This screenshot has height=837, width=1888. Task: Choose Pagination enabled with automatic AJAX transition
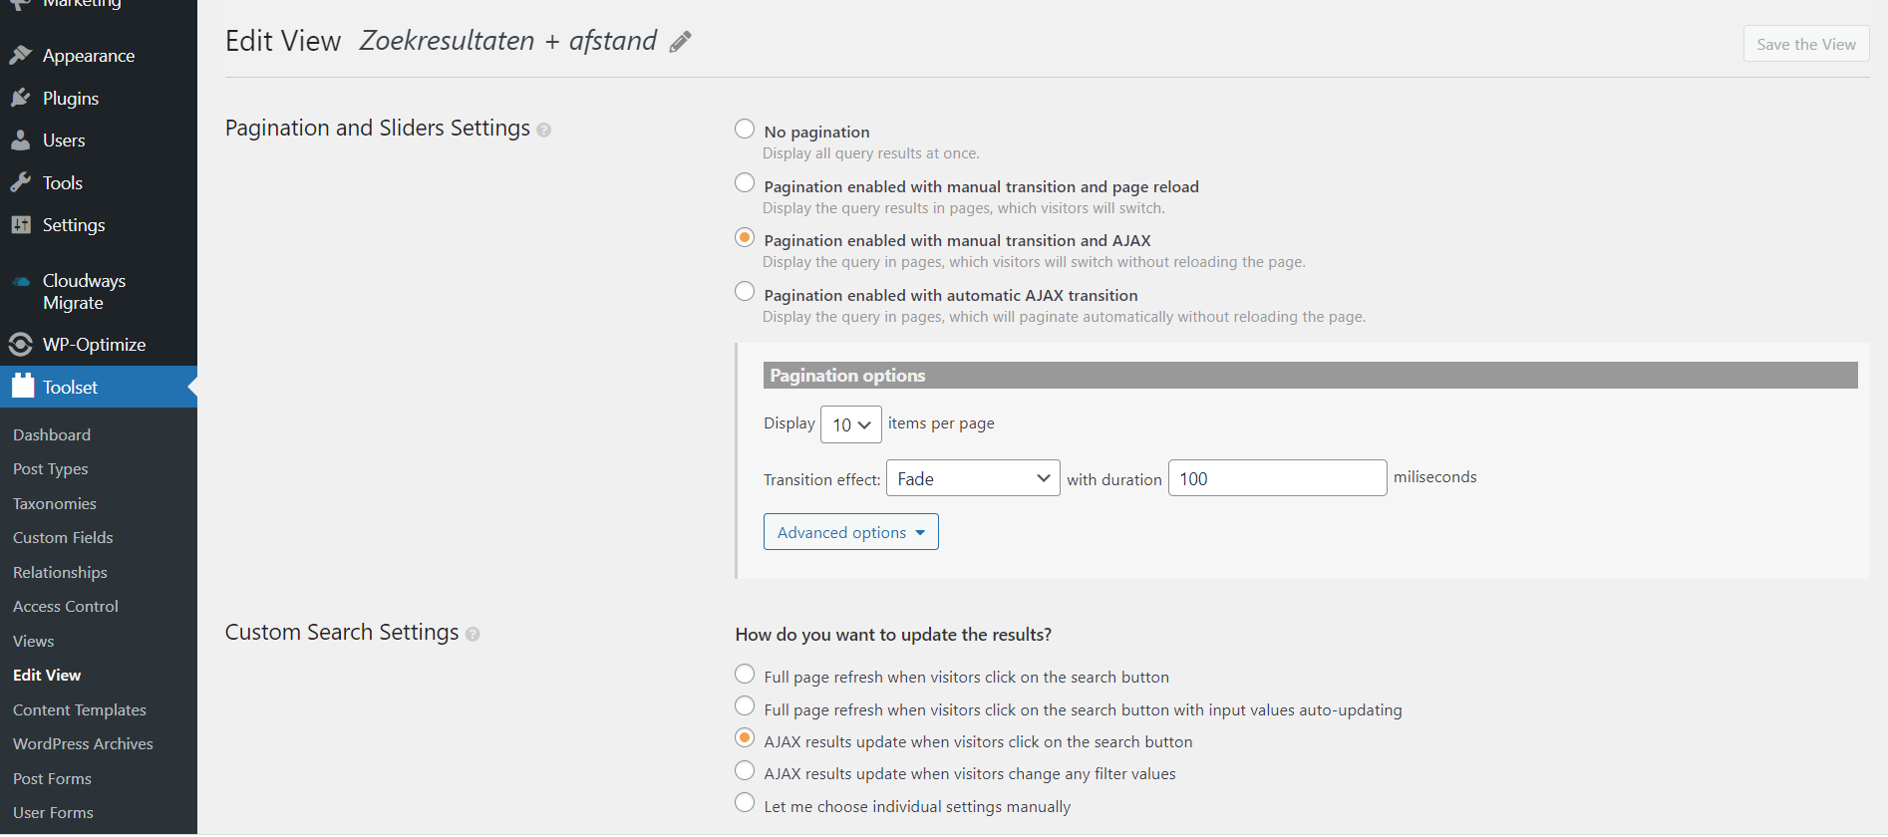click(x=745, y=292)
